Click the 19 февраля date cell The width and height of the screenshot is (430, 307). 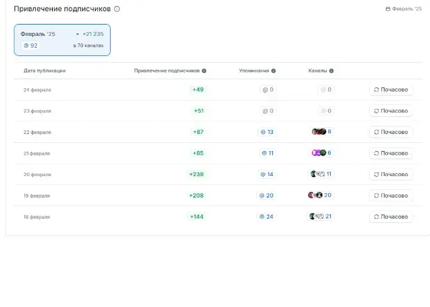coord(36,196)
